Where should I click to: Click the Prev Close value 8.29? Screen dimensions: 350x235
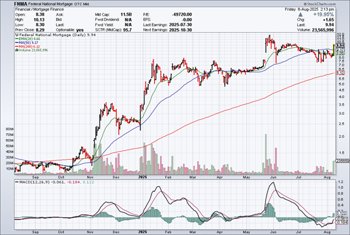click(40, 30)
